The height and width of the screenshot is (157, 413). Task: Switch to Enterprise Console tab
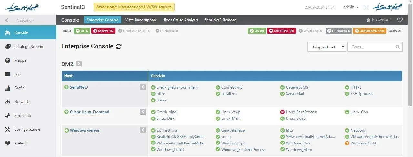103,20
